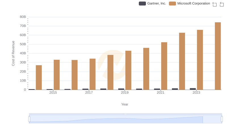This screenshot has height=130, width=227.
Task: Click the 80B y-axis label
Action: click(x=23, y=17)
